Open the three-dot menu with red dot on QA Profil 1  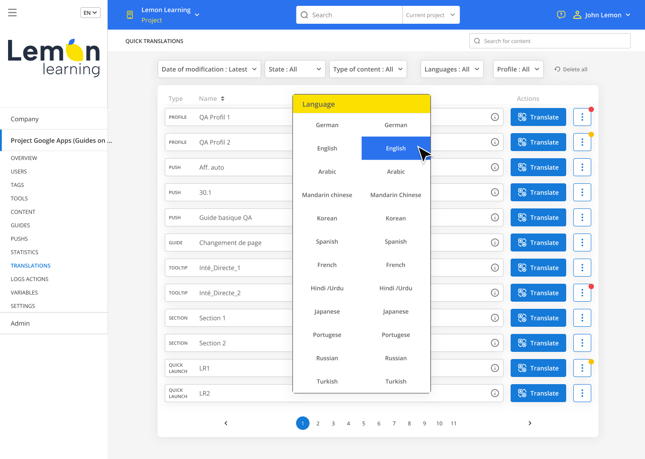582,117
